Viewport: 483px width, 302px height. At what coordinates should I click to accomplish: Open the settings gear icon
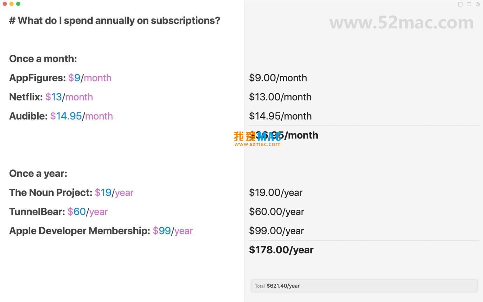click(x=477, y=4)
